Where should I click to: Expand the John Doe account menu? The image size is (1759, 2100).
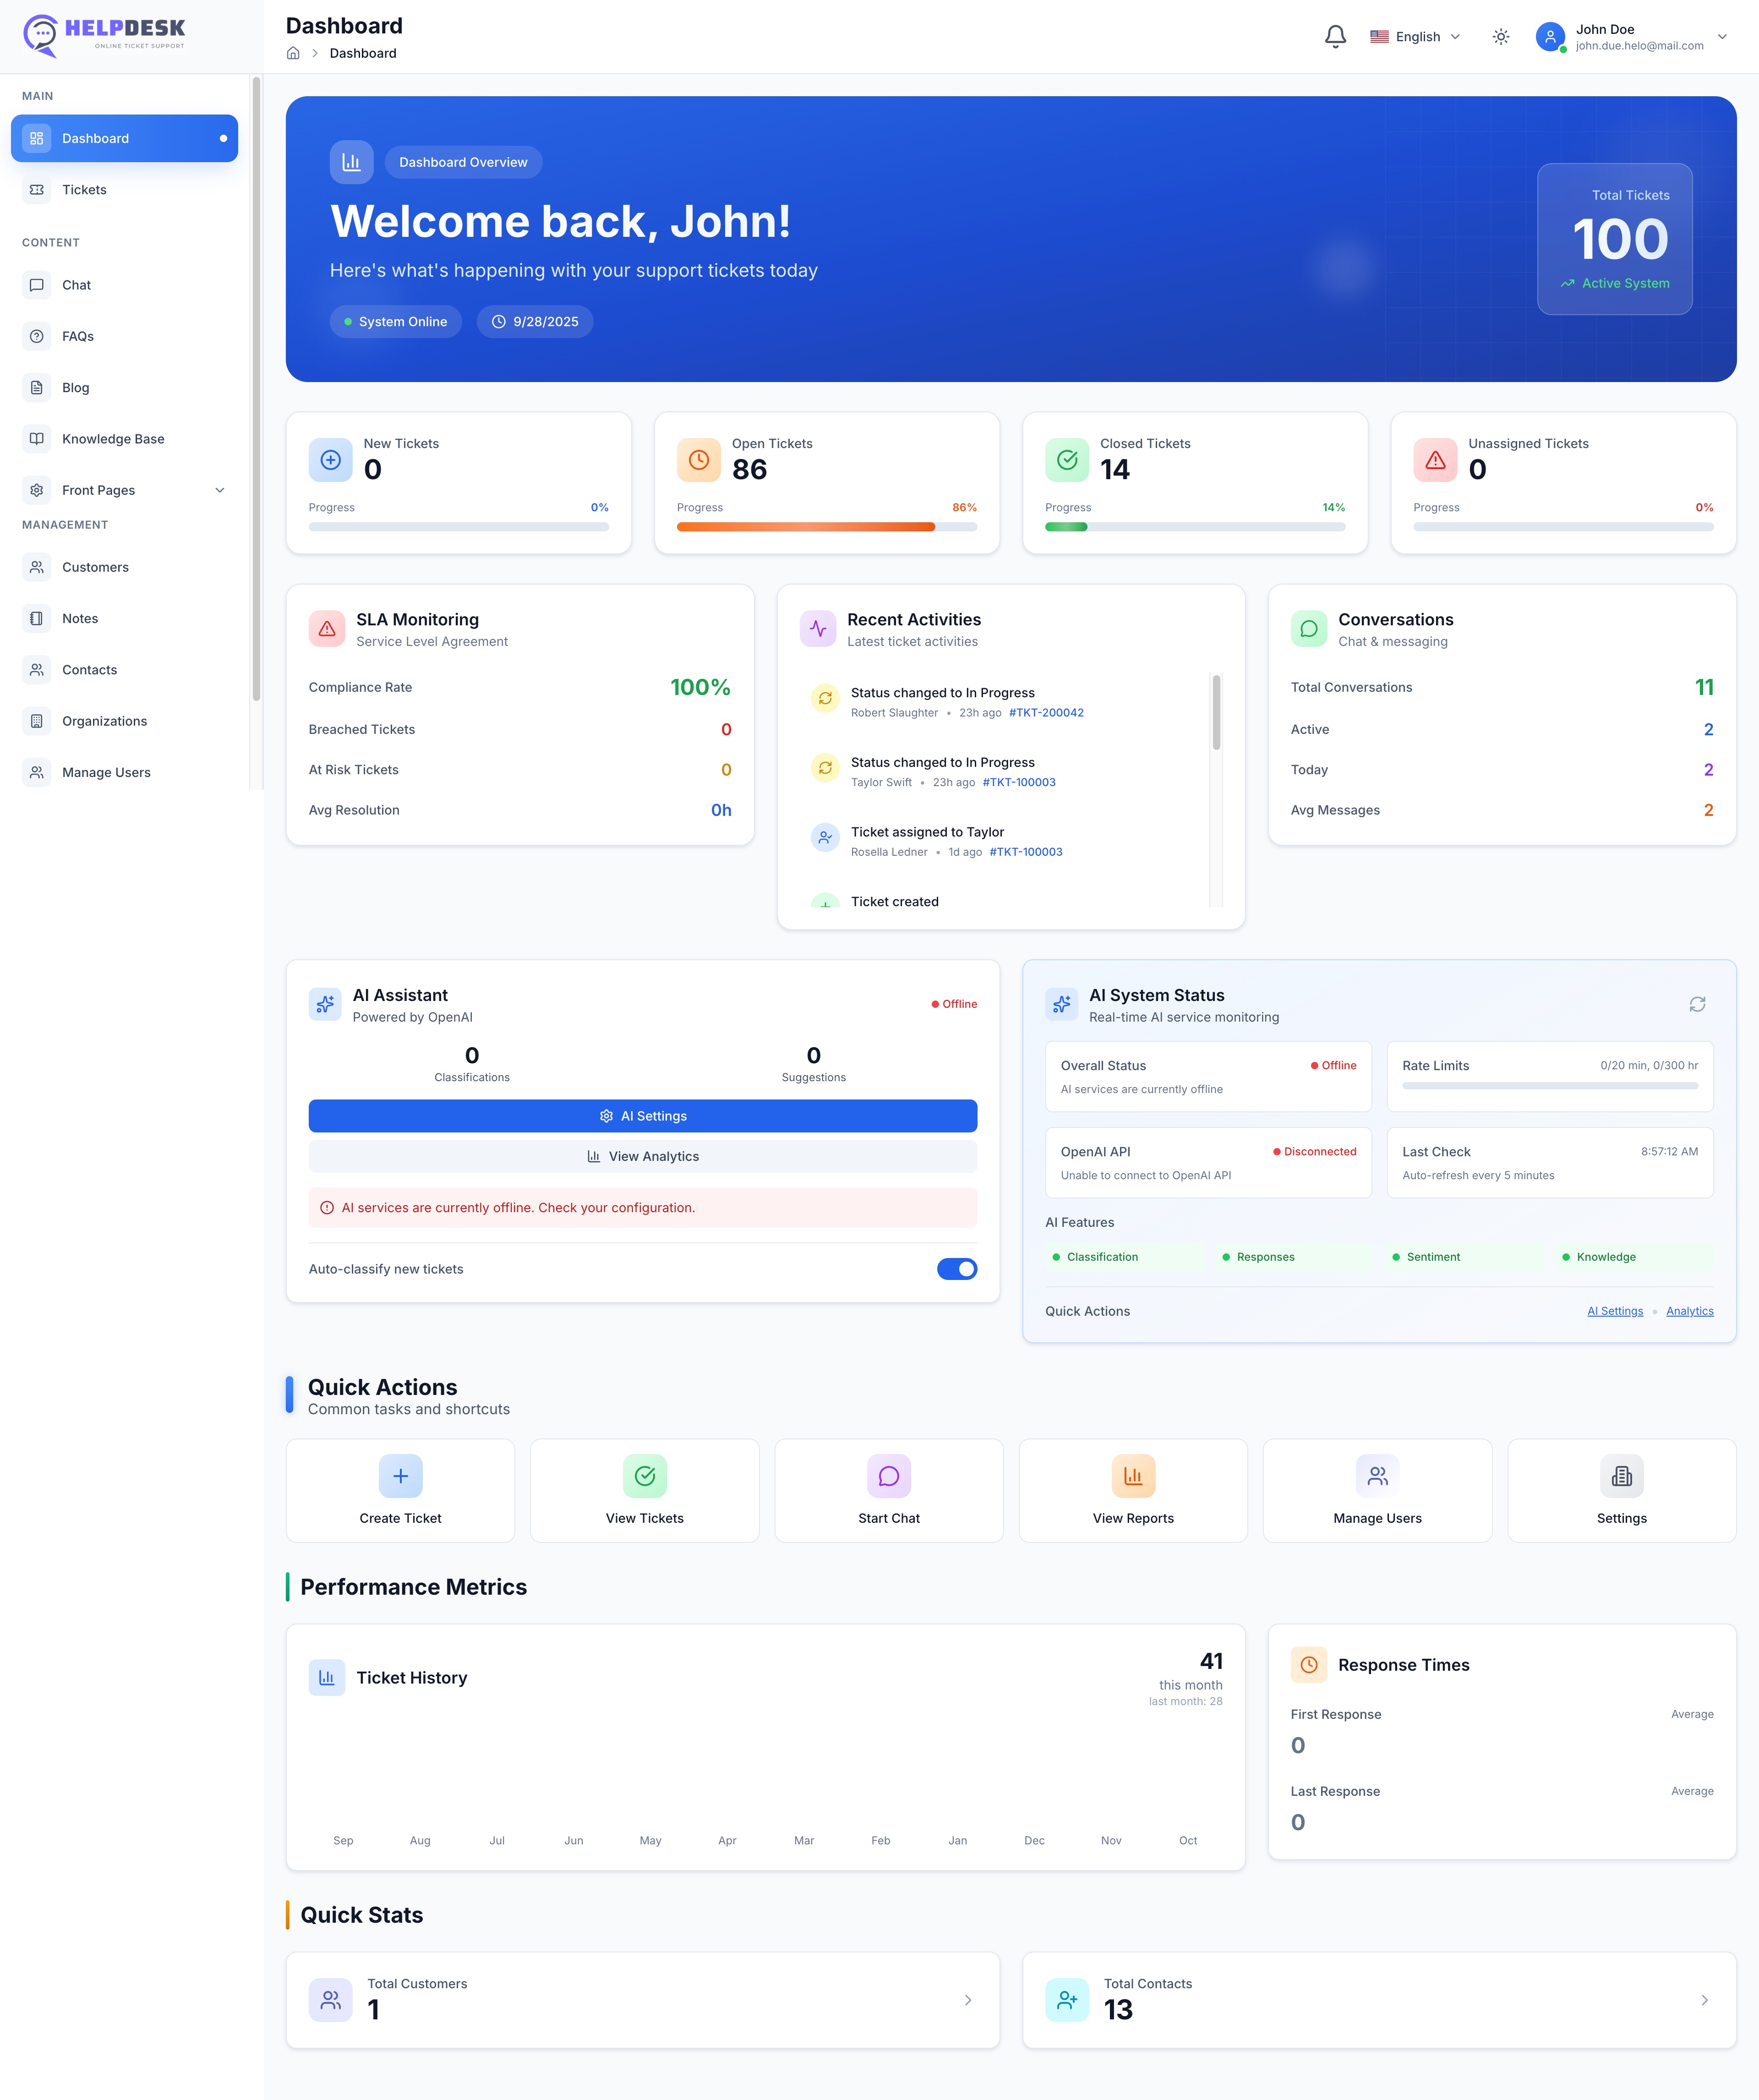pos(1721,37)
